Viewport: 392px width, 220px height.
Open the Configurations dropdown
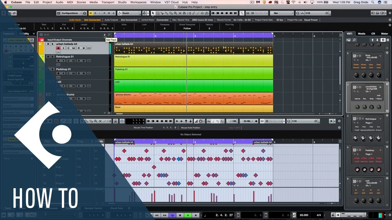point(72,13)
